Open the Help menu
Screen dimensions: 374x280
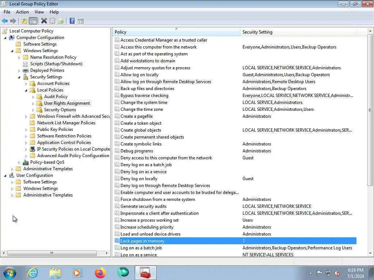(x=54, y=12)
